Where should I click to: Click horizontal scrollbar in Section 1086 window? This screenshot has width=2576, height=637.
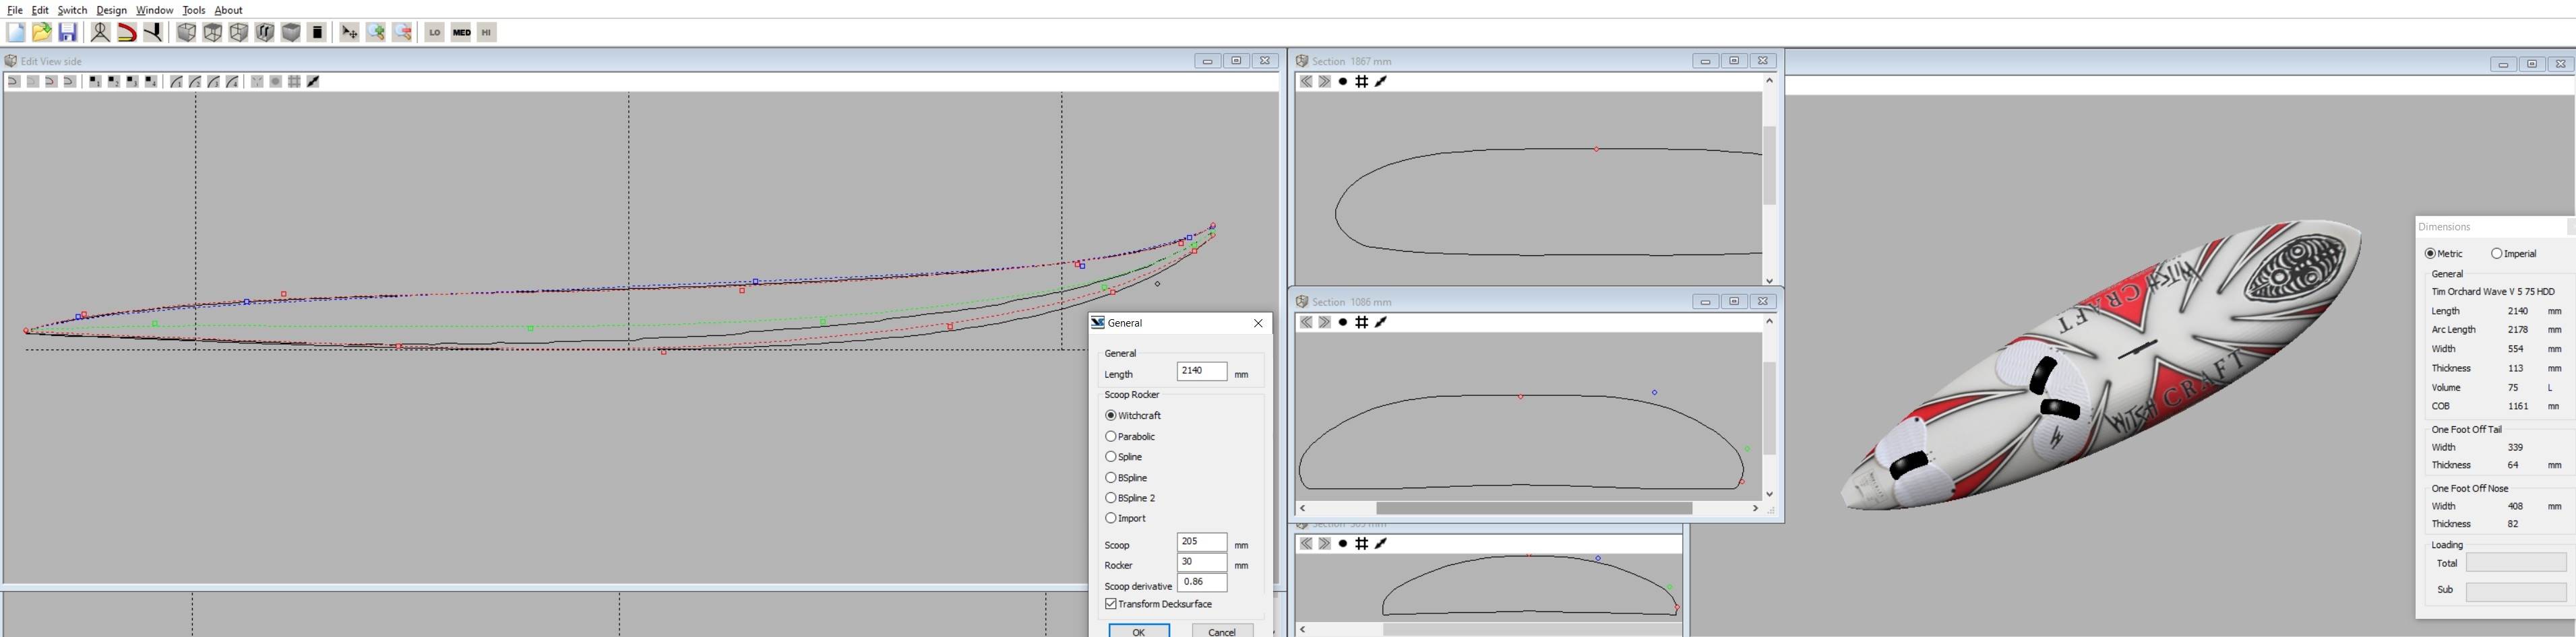click(1533, 508)
